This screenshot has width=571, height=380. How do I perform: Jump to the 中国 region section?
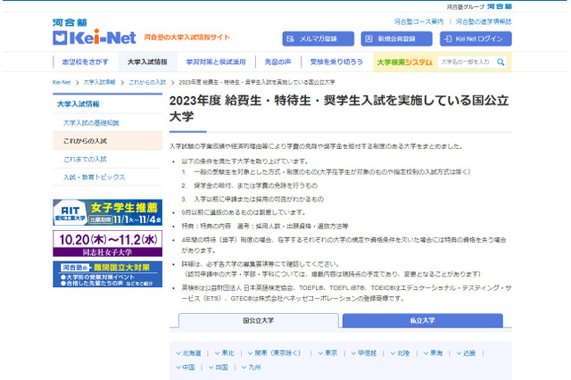pos(186,368)
